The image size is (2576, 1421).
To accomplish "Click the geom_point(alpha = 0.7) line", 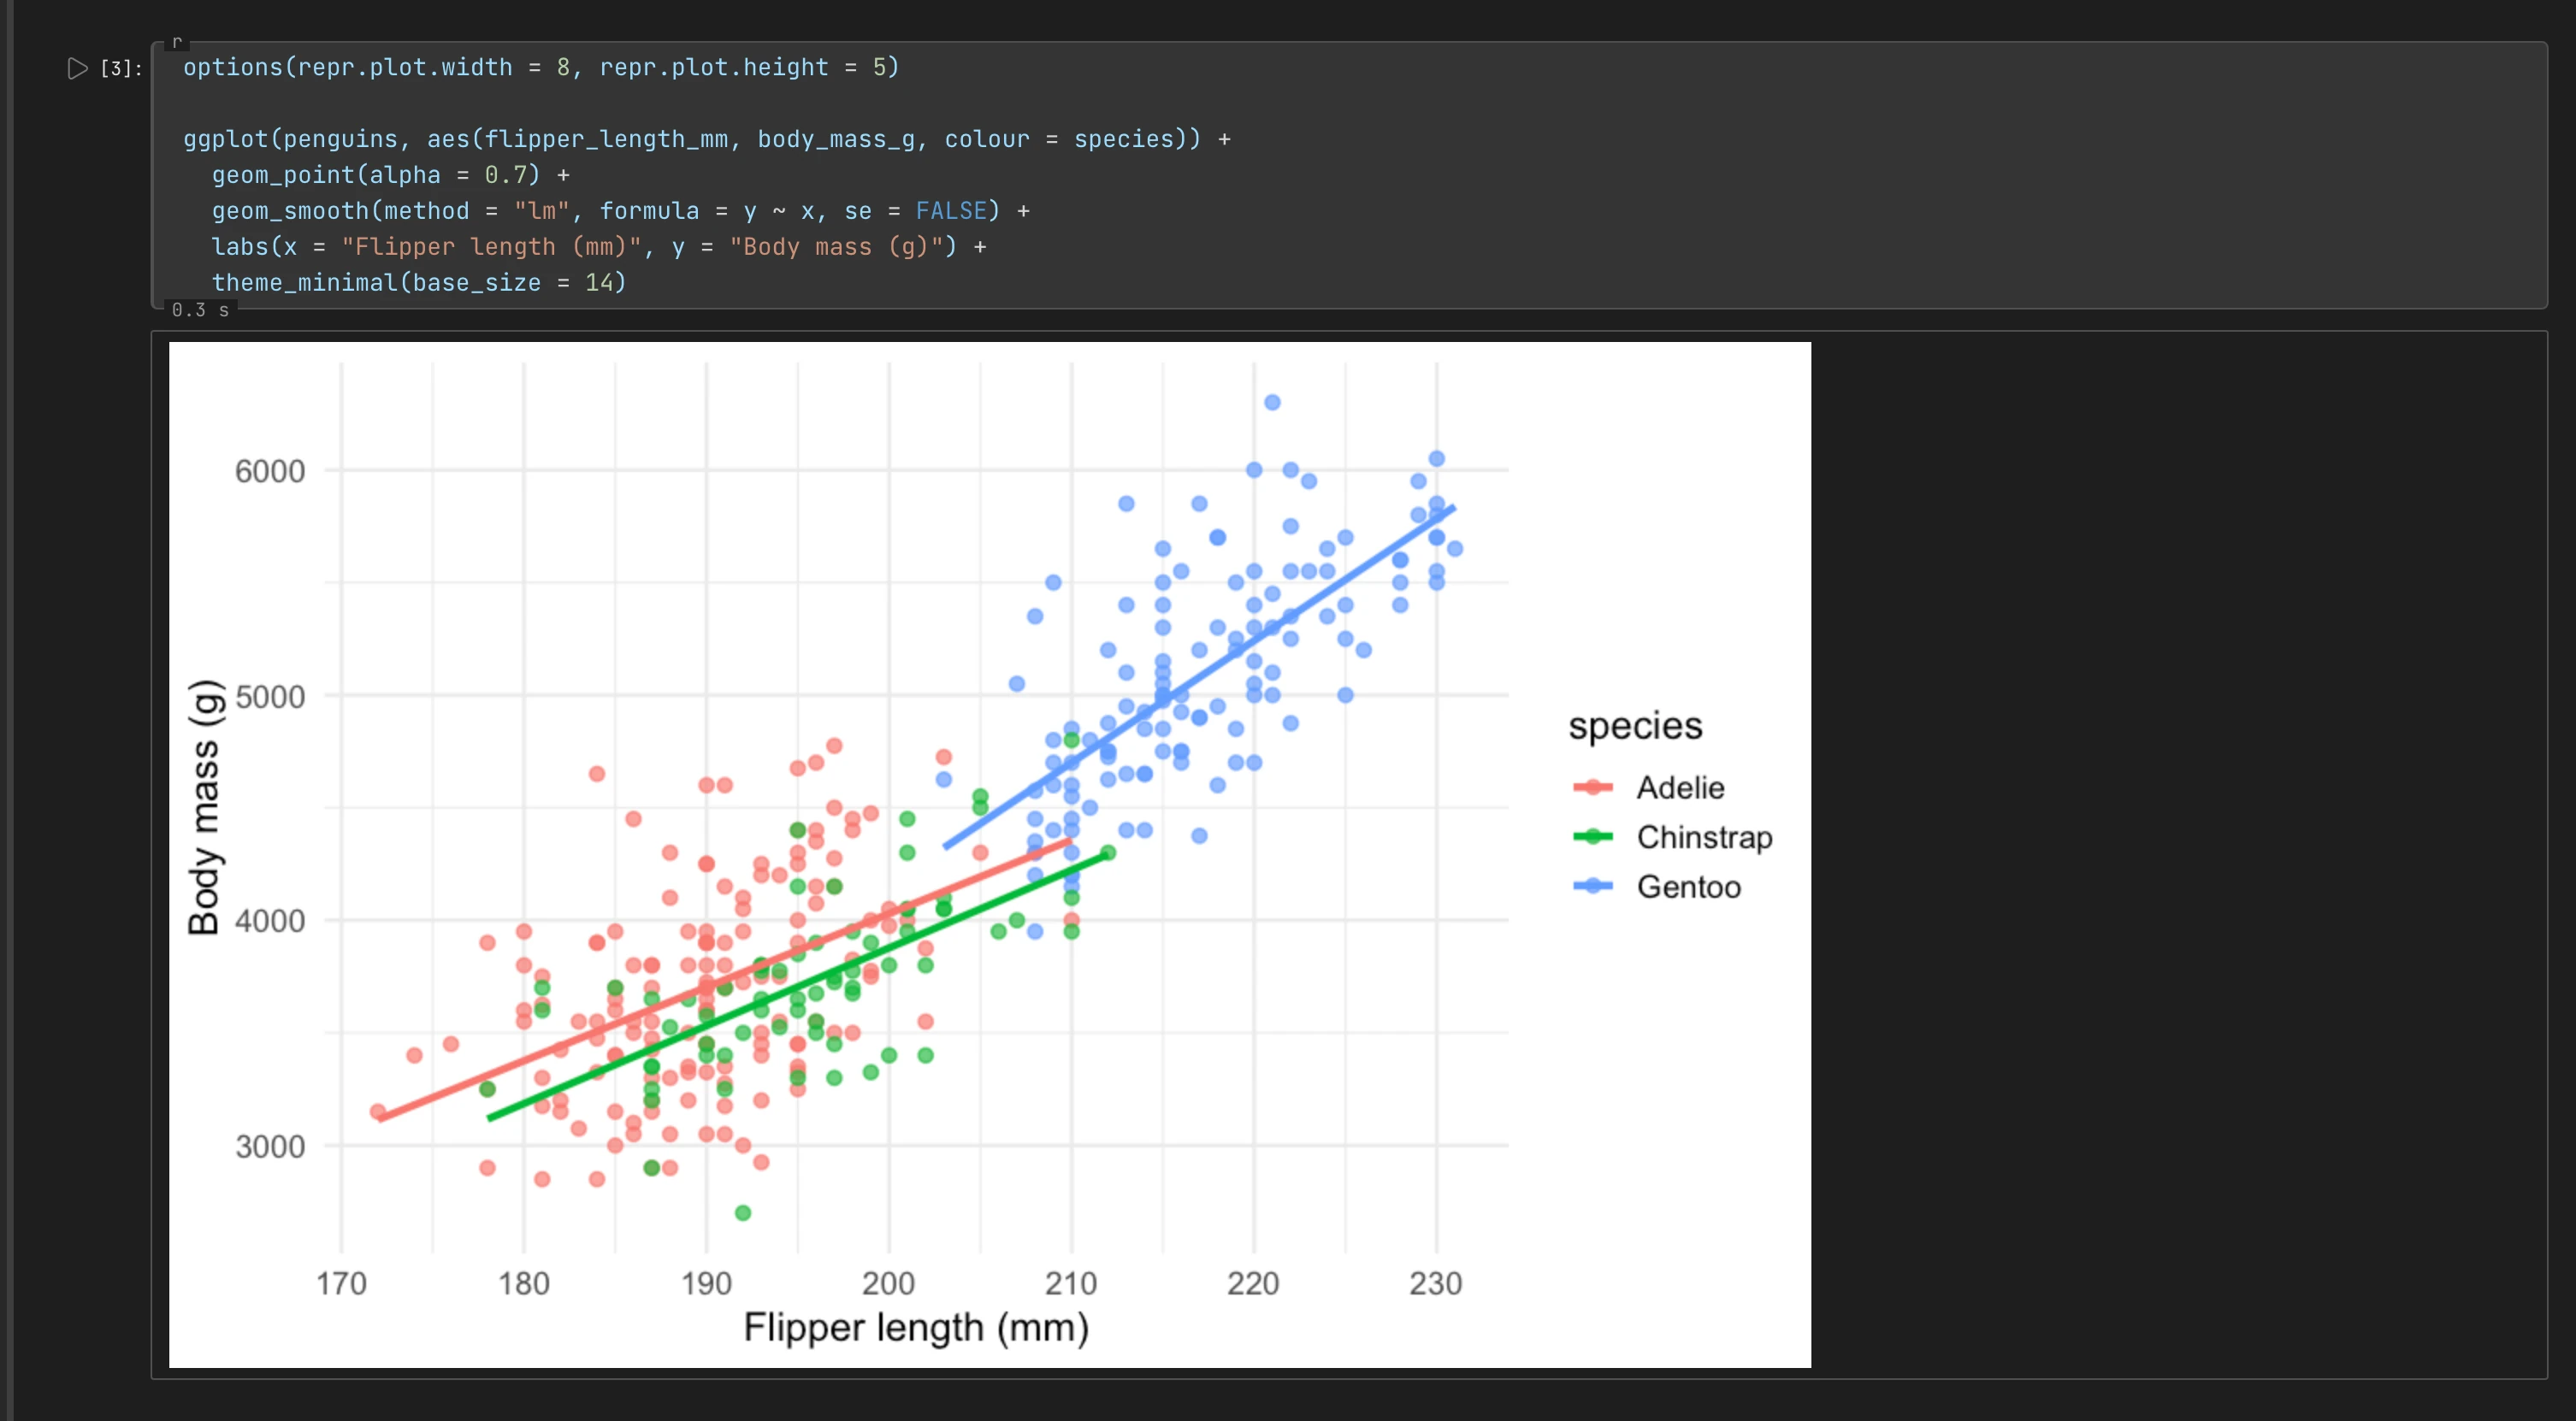I will click(x=390, y=175).
